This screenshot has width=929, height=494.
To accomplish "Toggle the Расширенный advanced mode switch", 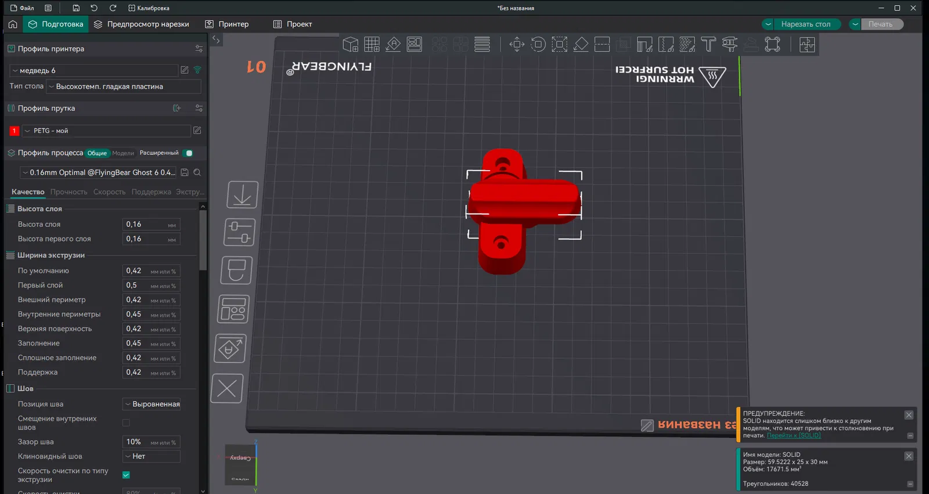I will [x=188, y=153].
